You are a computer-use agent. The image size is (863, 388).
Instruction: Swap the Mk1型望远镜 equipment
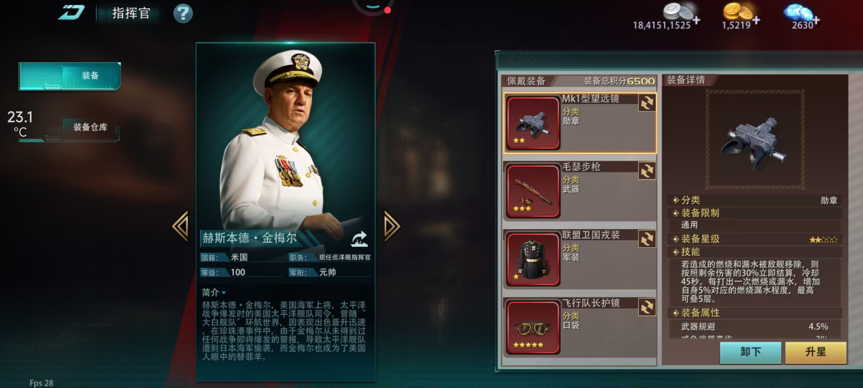647,103
